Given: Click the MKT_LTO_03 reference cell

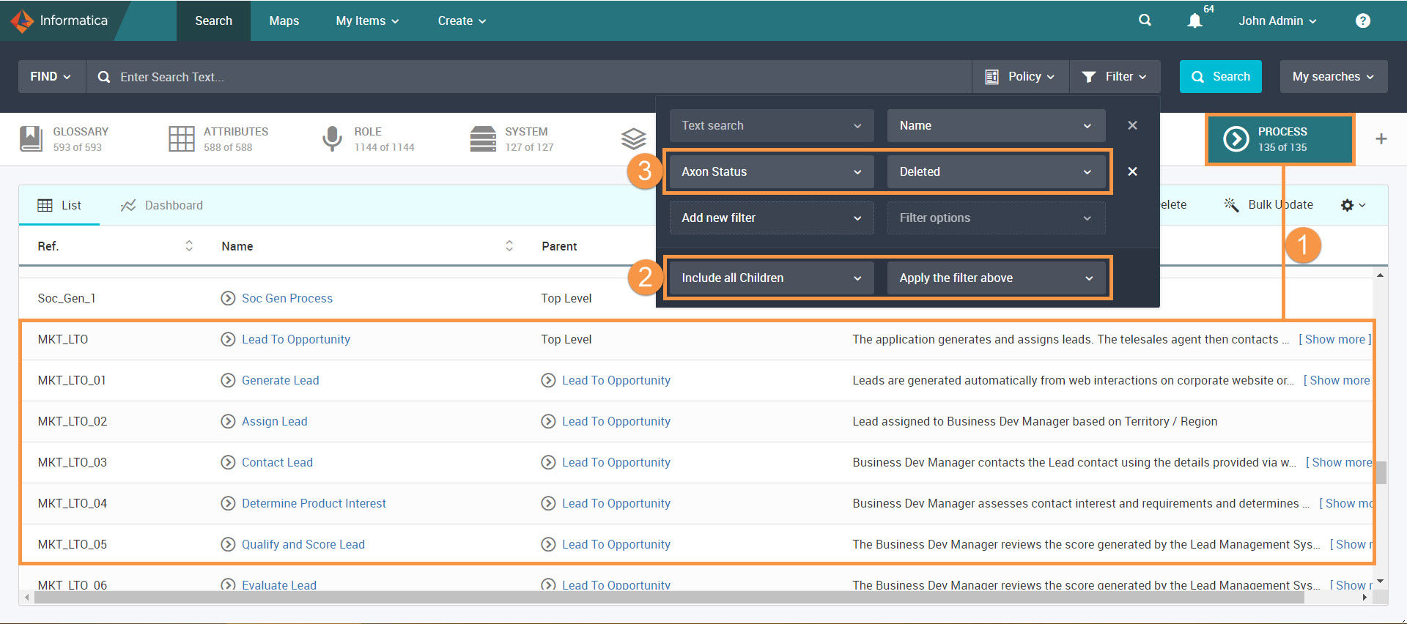Looking at the screenshot, I should click(x=73, y=462).
